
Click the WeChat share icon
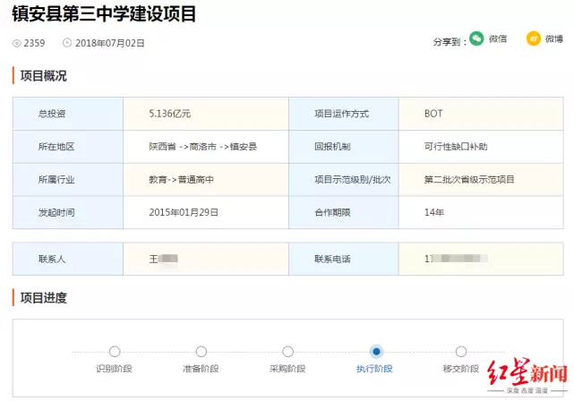[476, 39]
